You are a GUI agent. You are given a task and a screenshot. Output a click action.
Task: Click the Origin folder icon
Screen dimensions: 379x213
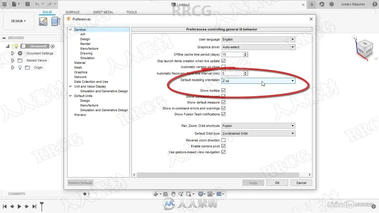coord(28,67)
